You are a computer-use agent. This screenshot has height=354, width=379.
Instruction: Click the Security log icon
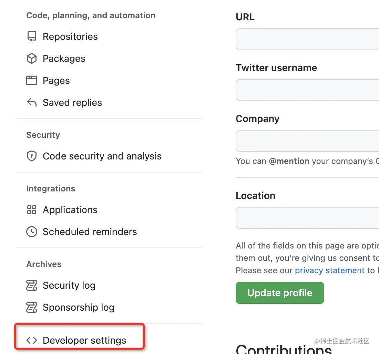click(32, 285)
